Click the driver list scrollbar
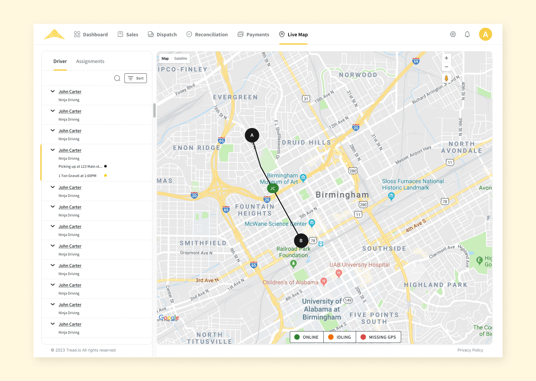Screen dimensions: 536x381 [154, 111]
